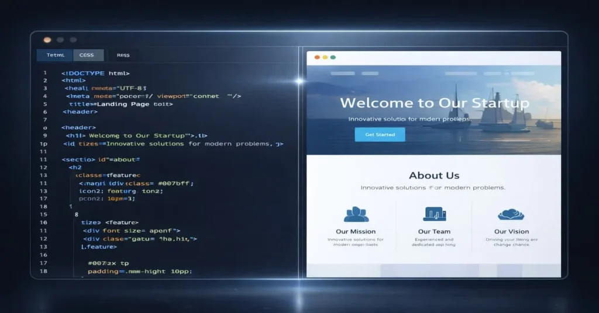Click the Our Mission people icon
The height and width of the screenshot is (313, 599).
tap(356, 214)
